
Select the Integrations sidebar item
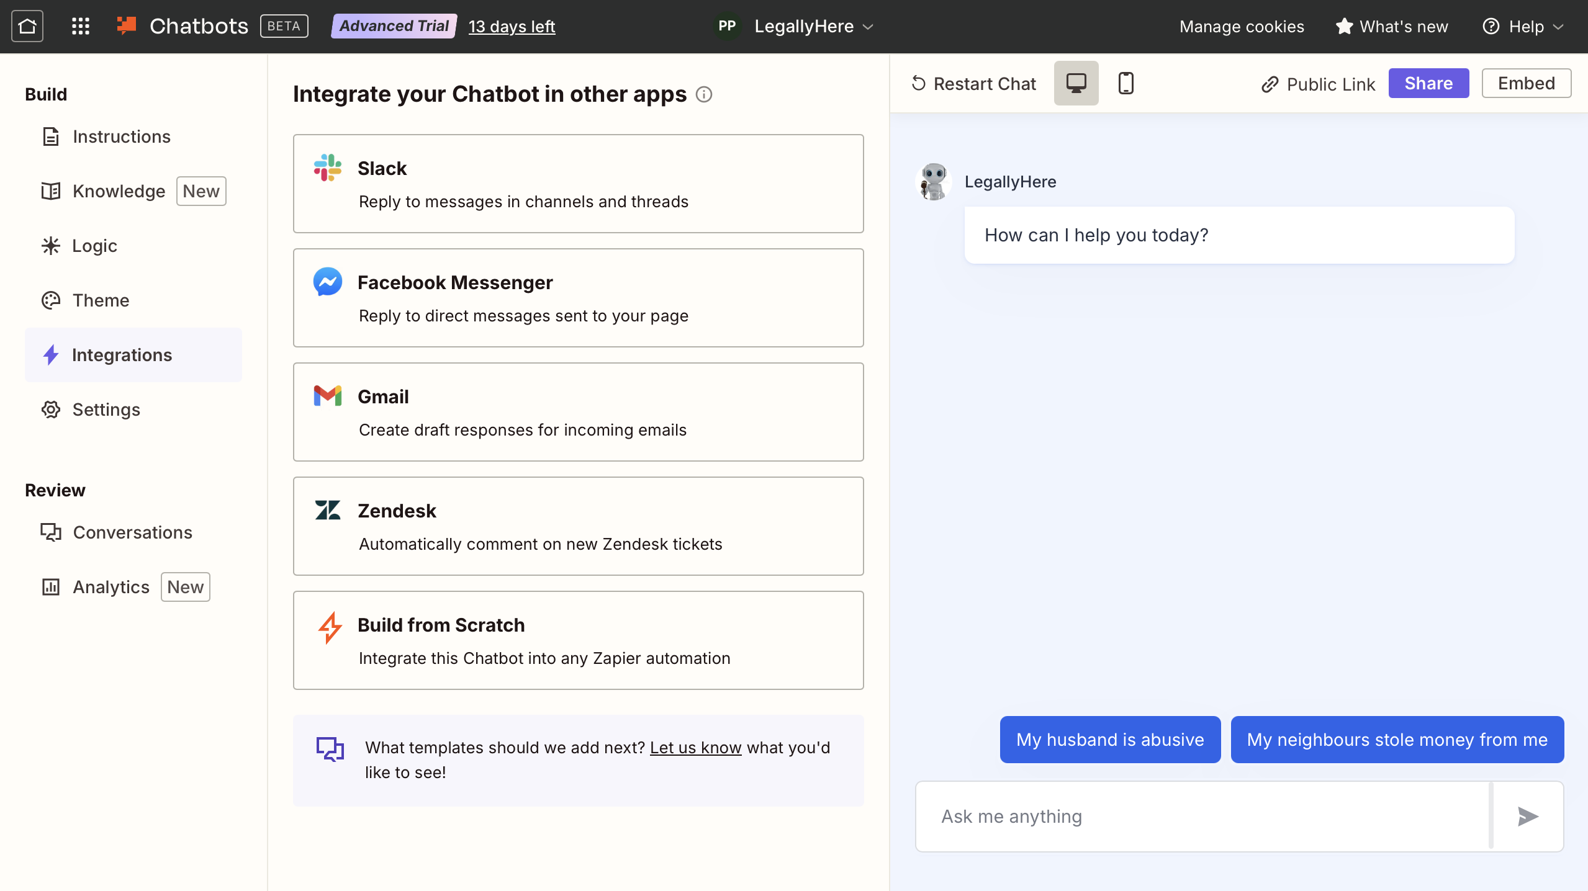(x=133, y=355)
